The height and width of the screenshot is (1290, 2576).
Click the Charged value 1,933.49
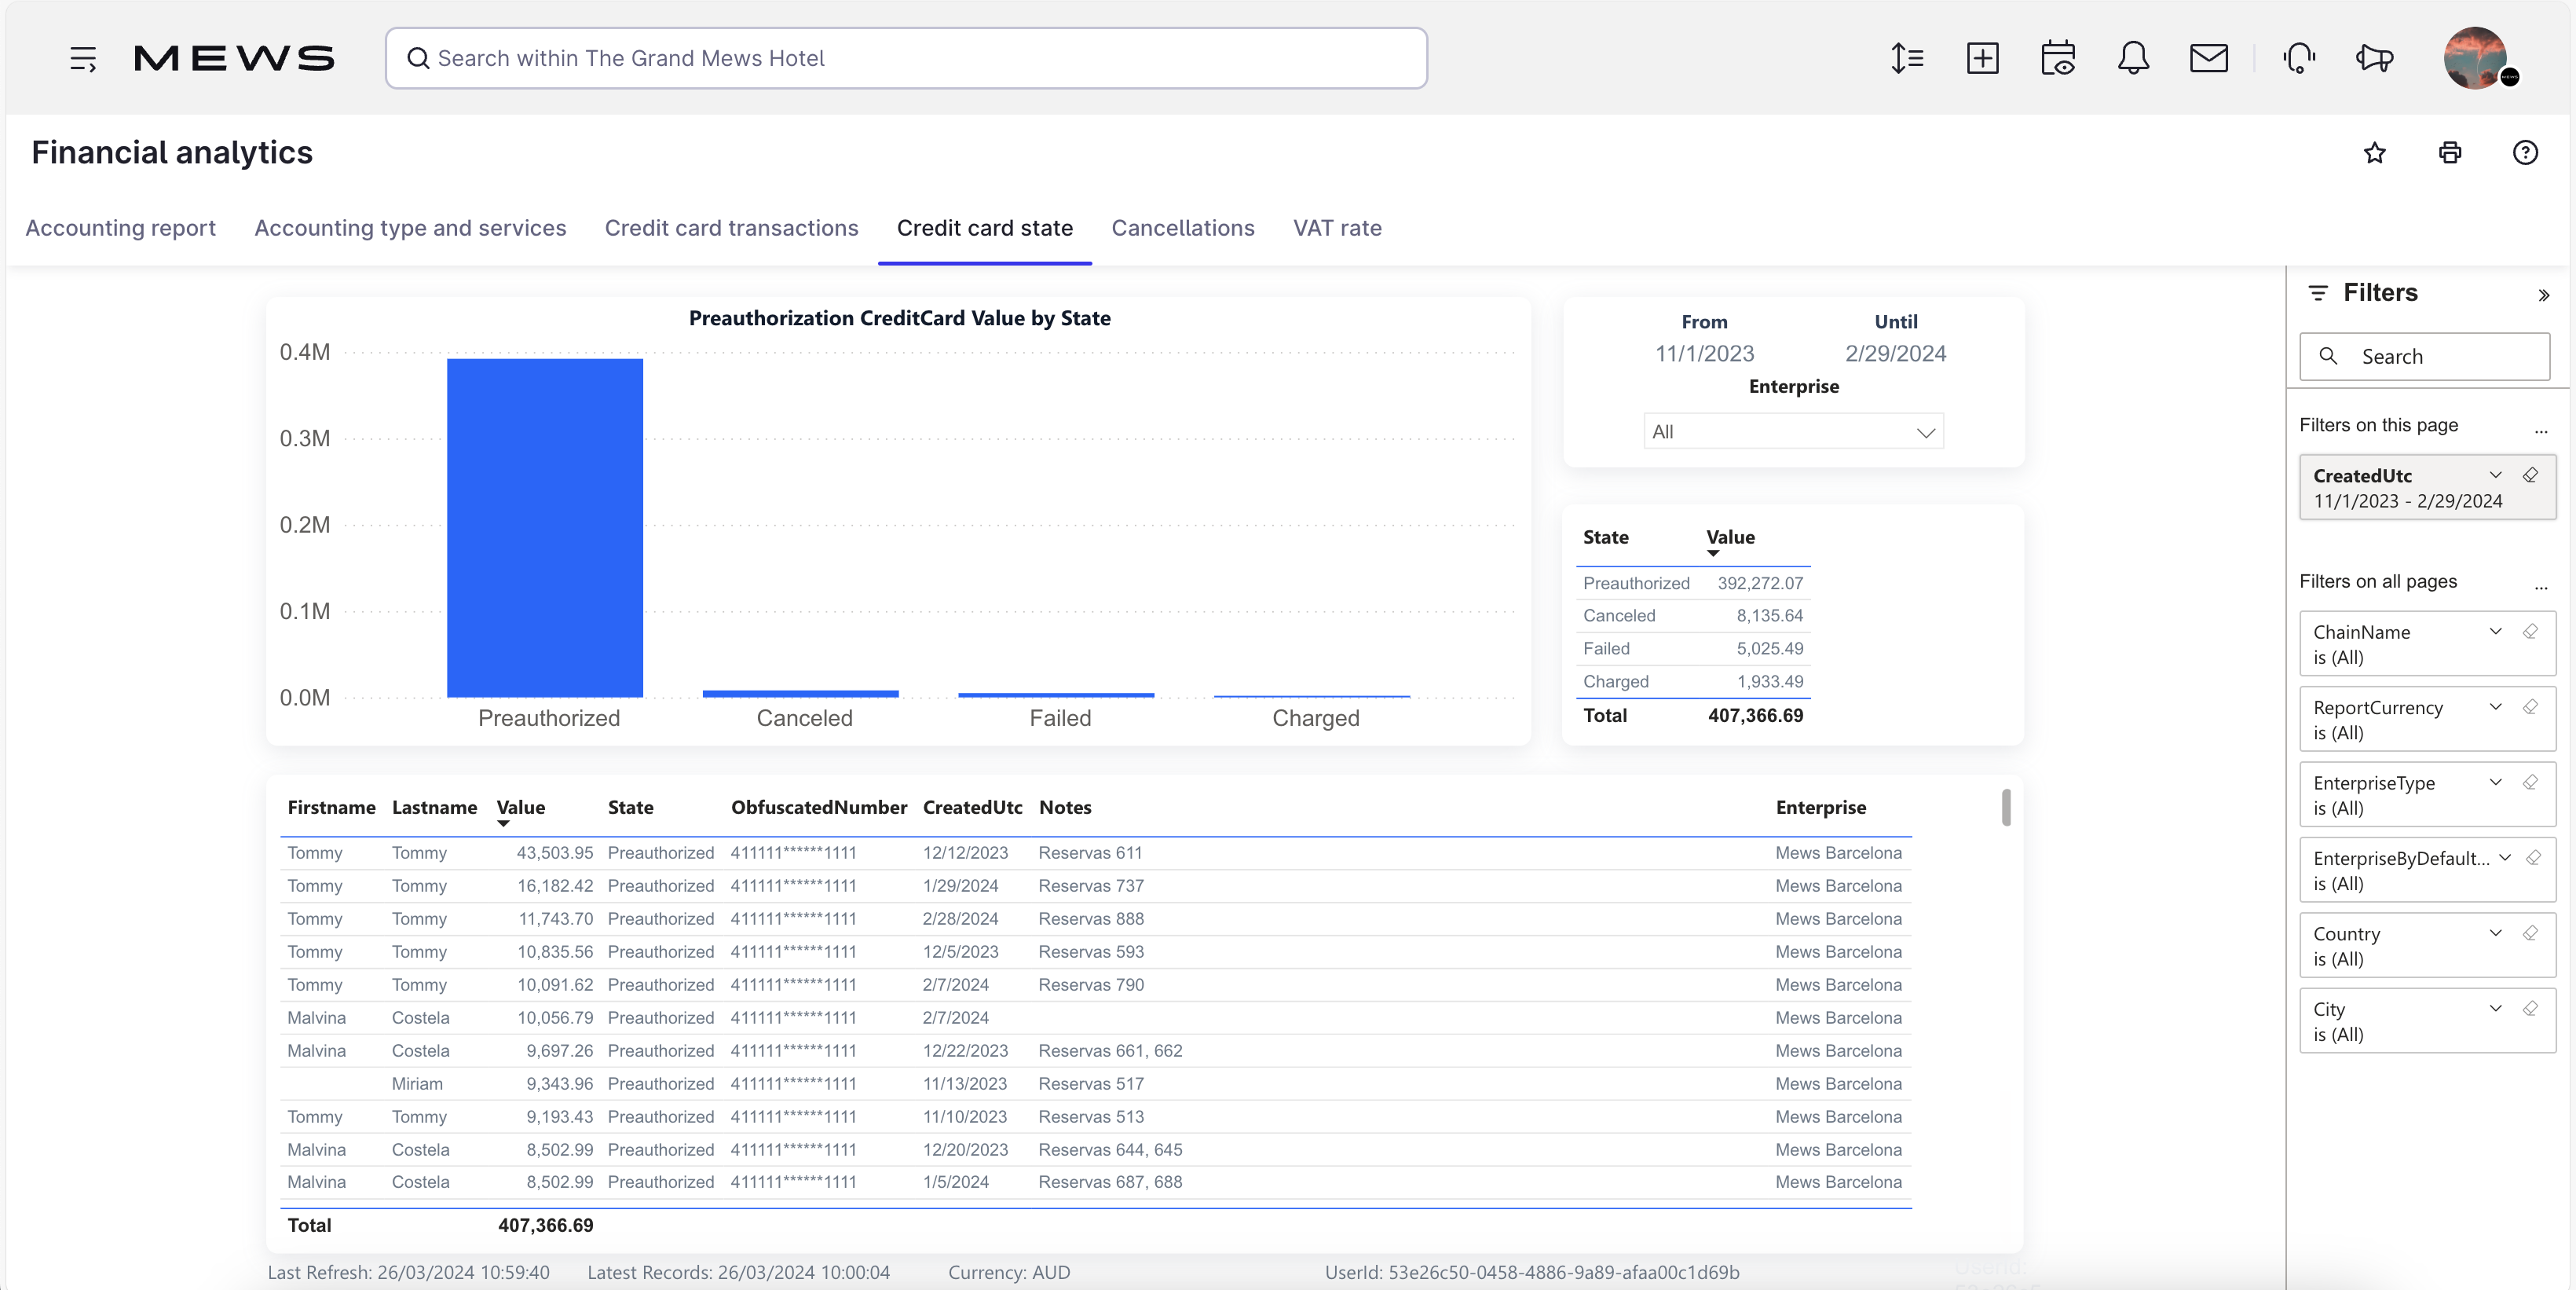click(x=1769, y=682)
